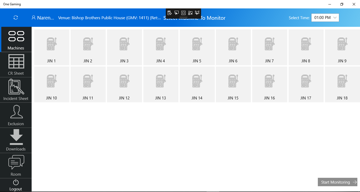
Task: Click the user profile icon beside Naren
Action: [x=33, y=18]
